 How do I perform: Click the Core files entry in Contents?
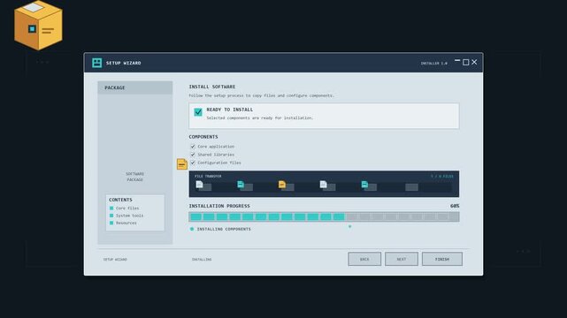(x=127, y=208)
